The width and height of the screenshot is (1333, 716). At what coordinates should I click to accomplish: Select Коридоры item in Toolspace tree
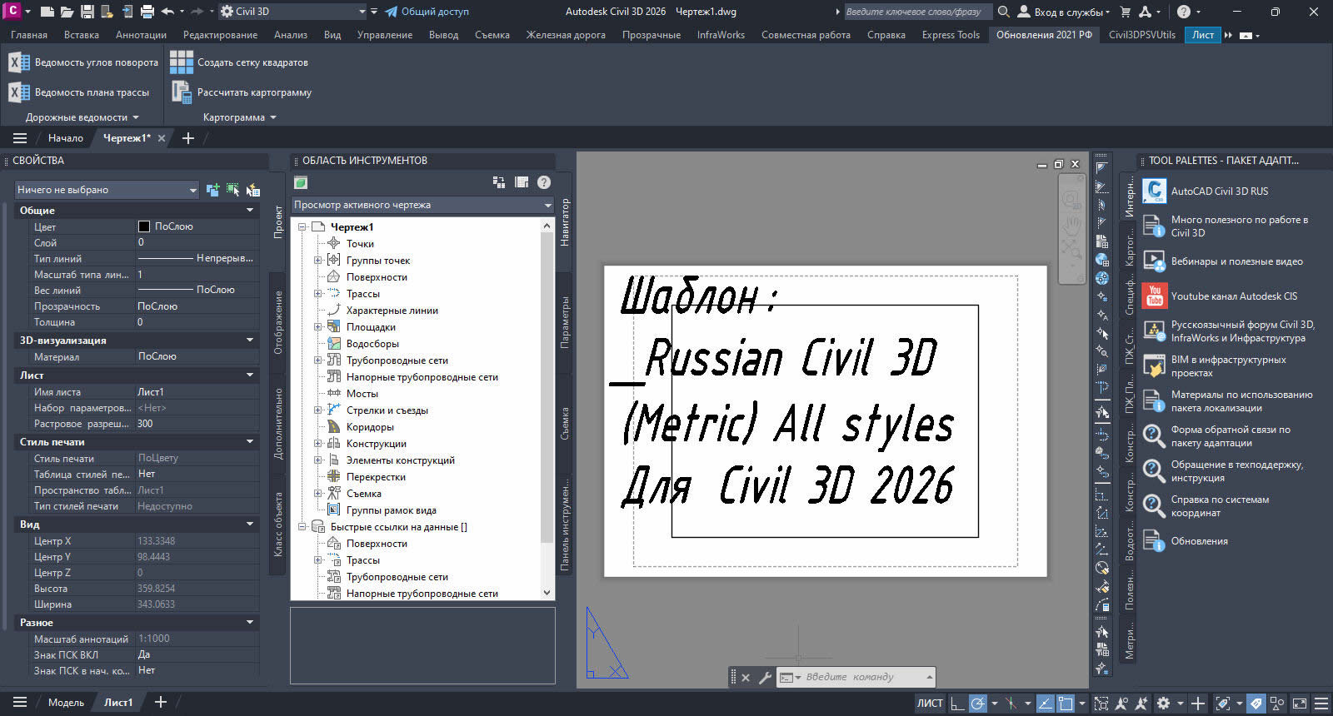(x=370, y=427)
